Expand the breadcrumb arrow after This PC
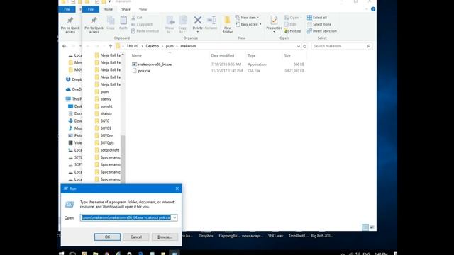The height and width of the screenshot is (255, 454). 142,46
